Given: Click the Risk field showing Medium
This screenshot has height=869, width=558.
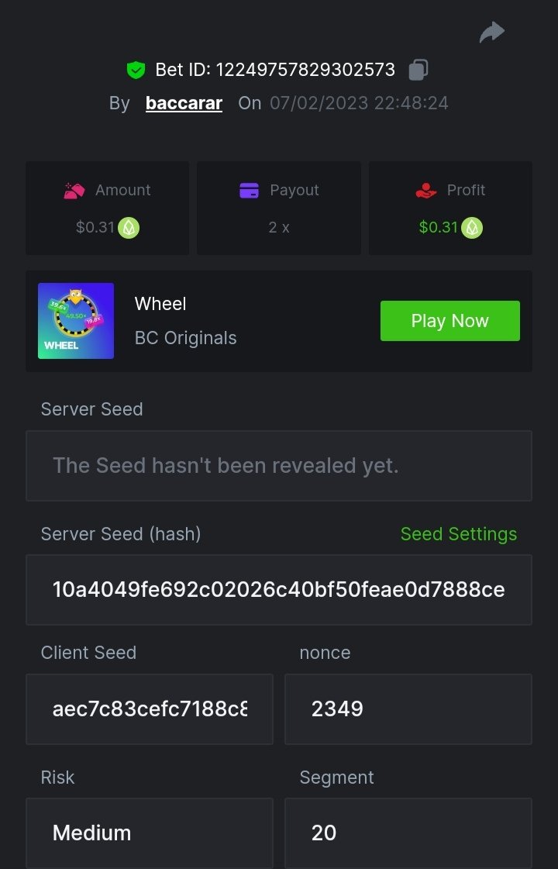Looking at the screenshot, I should point(150,833).
